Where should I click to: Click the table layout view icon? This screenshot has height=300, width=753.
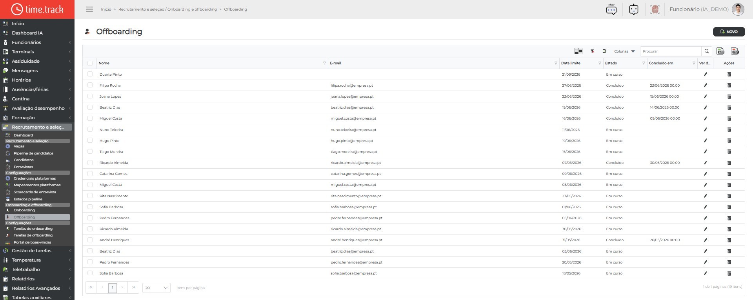[x=578, y=51]
